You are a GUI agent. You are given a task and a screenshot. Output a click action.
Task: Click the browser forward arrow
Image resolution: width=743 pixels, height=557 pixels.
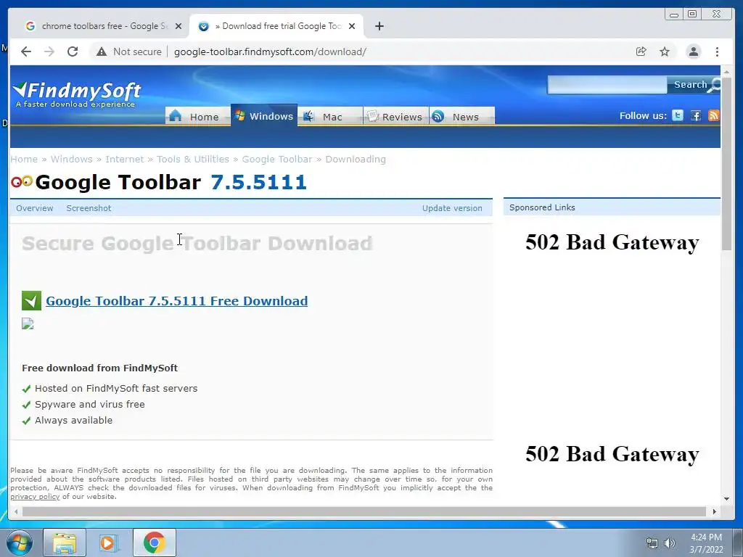[49, 51]
